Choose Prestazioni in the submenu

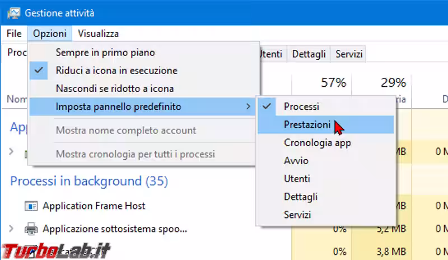tap(307, 124)
